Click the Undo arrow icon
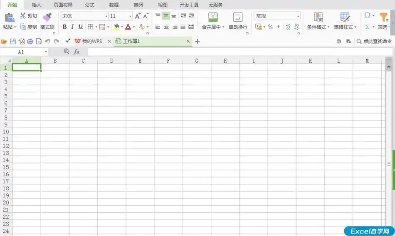This screenshot has height=236, width=395. (x=47, y=42)
